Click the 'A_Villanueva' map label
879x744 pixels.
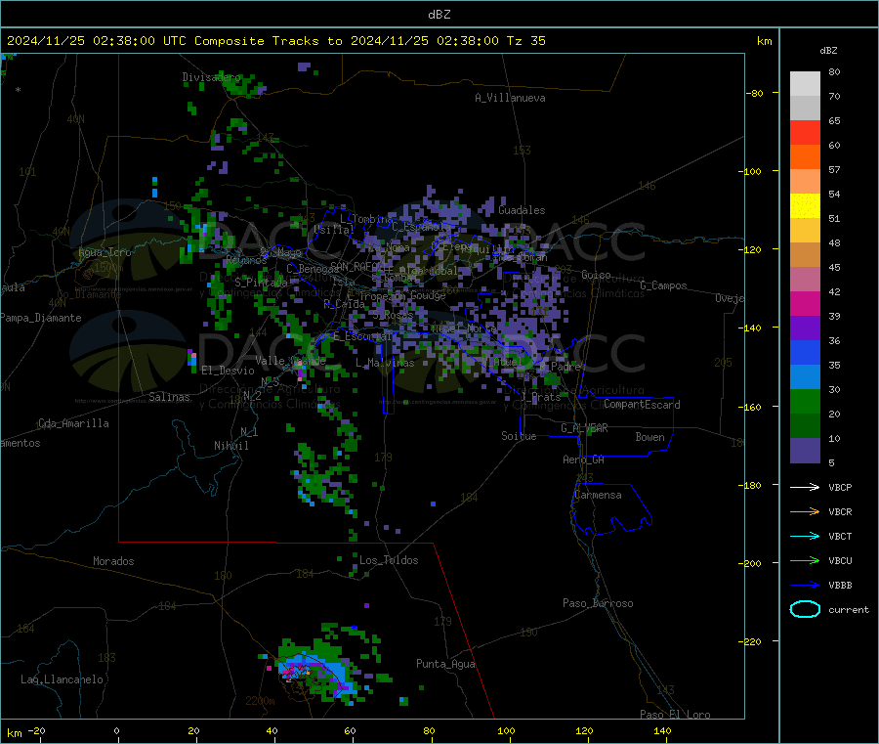coord(510,98)
